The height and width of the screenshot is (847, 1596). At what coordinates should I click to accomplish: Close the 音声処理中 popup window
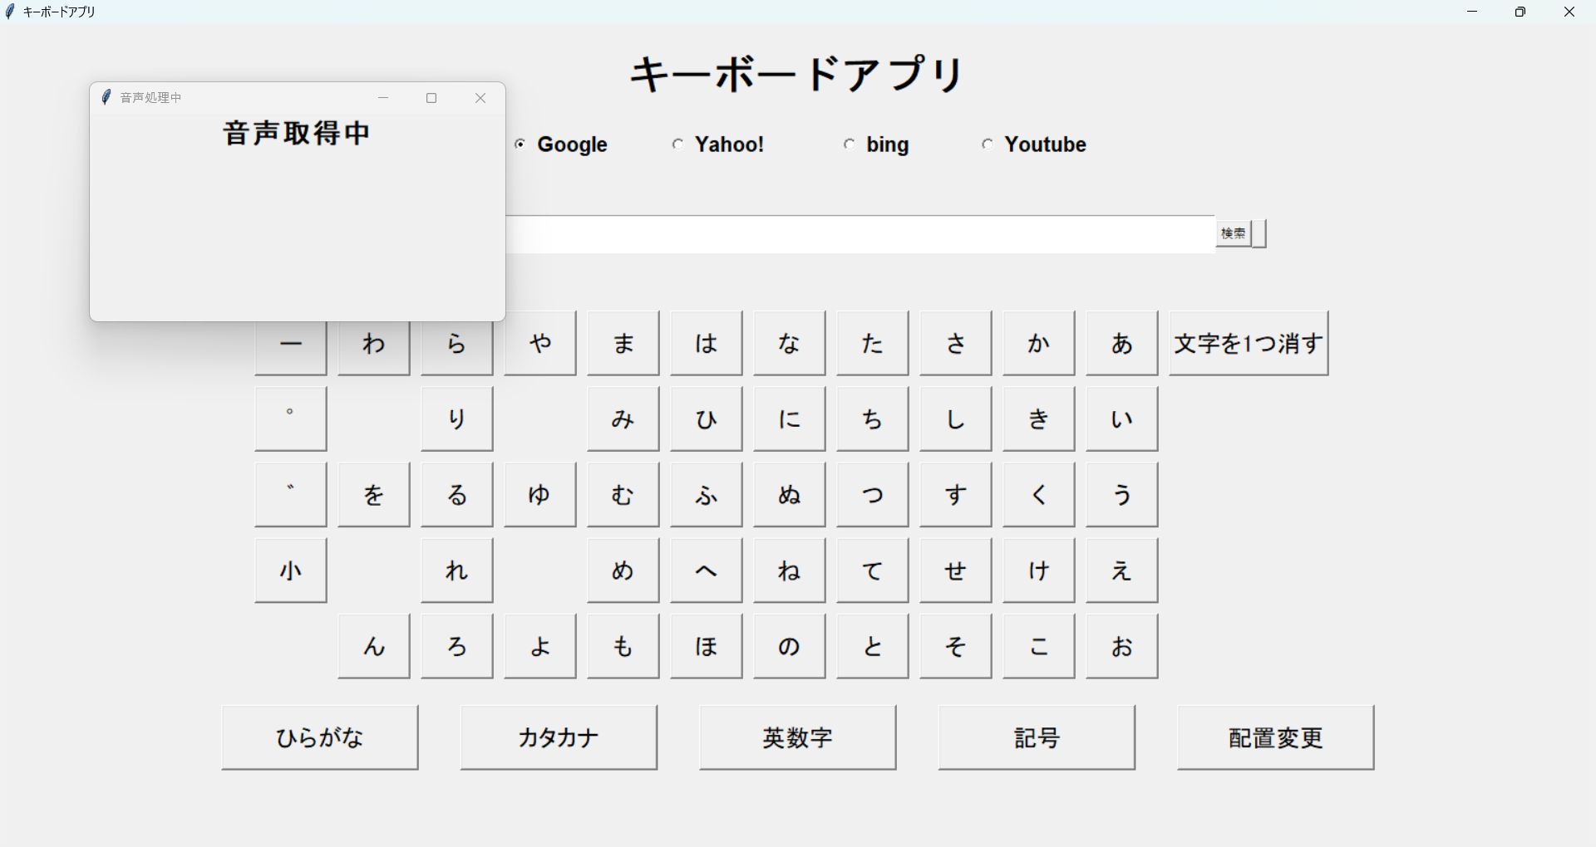[x=480, y=98]
